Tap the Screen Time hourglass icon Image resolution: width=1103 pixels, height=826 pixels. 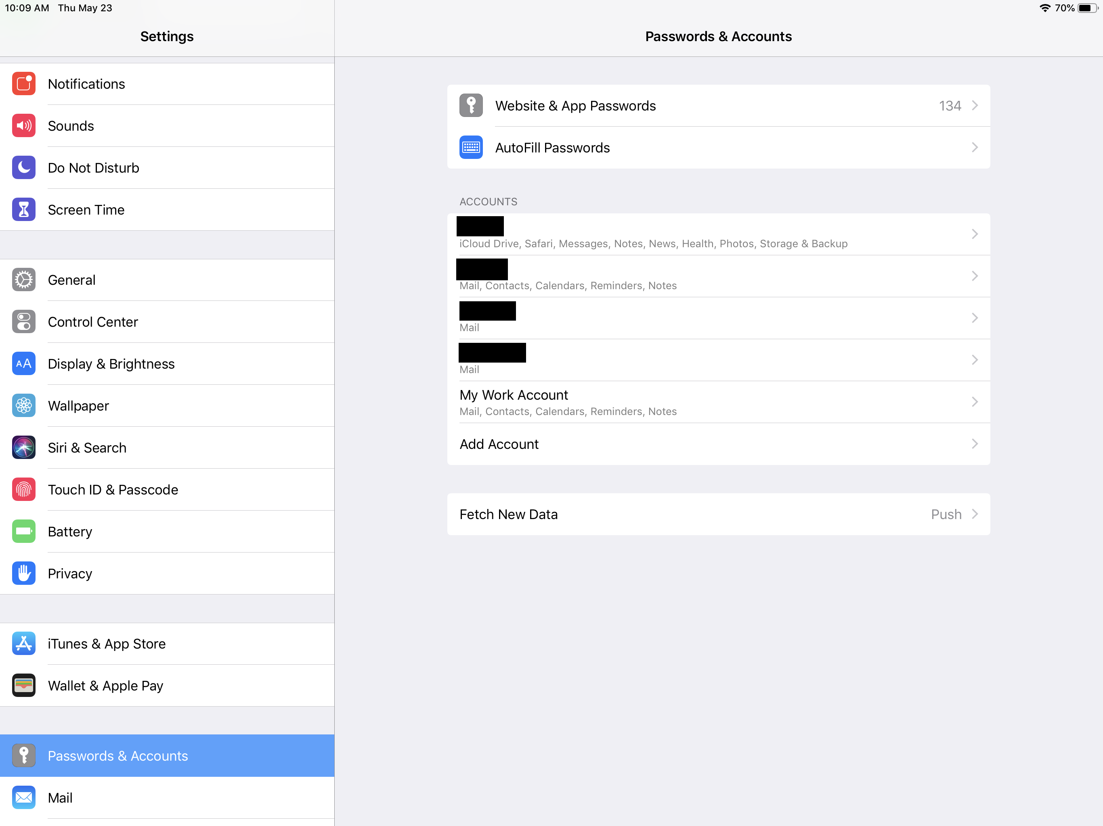click(x=23, y=209)
